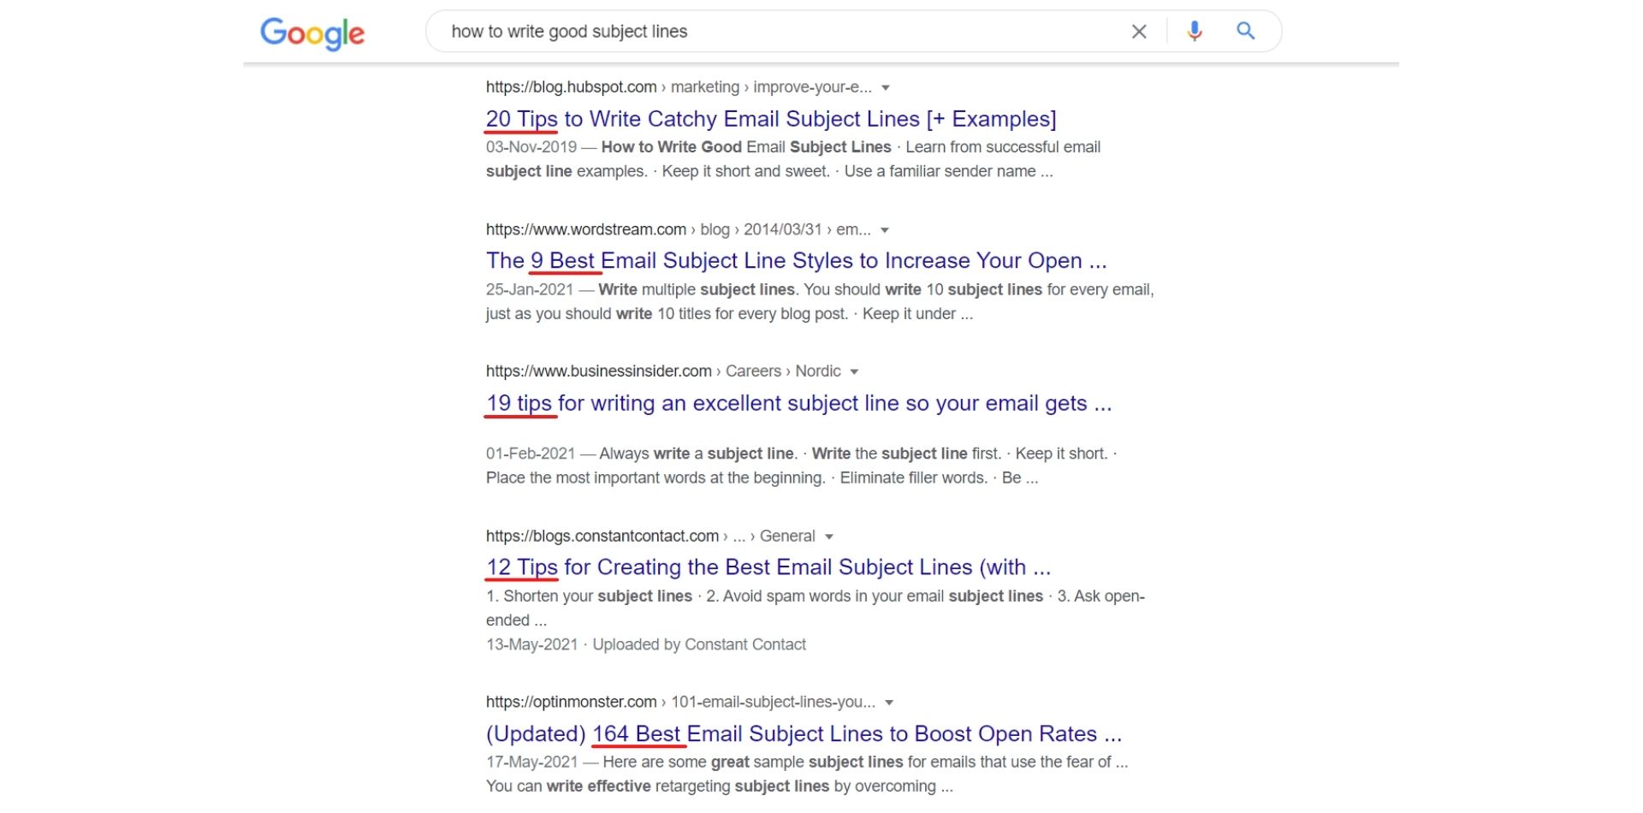Clear the search query with X icon
1643x813 pixels.
pyautogui.click(x=1138, y=32)
